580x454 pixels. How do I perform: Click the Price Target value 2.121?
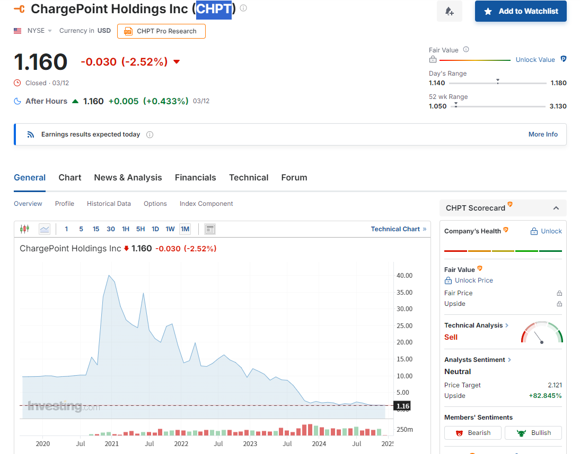555,385
